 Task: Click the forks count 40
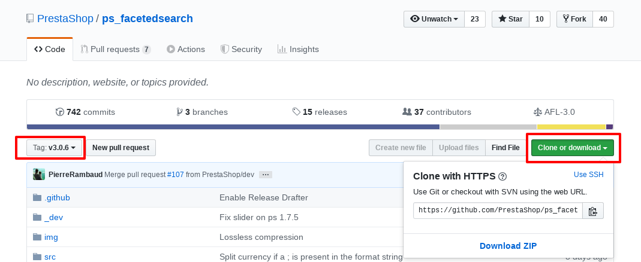603,19
